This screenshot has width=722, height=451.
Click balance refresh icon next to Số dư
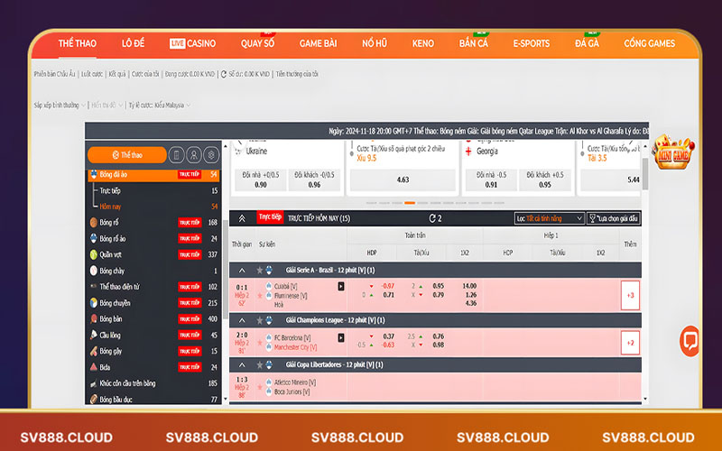click(x=224, y=74)
